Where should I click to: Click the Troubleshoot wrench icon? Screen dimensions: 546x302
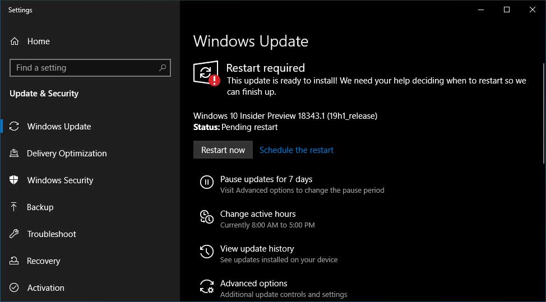[x=14, y=234]
